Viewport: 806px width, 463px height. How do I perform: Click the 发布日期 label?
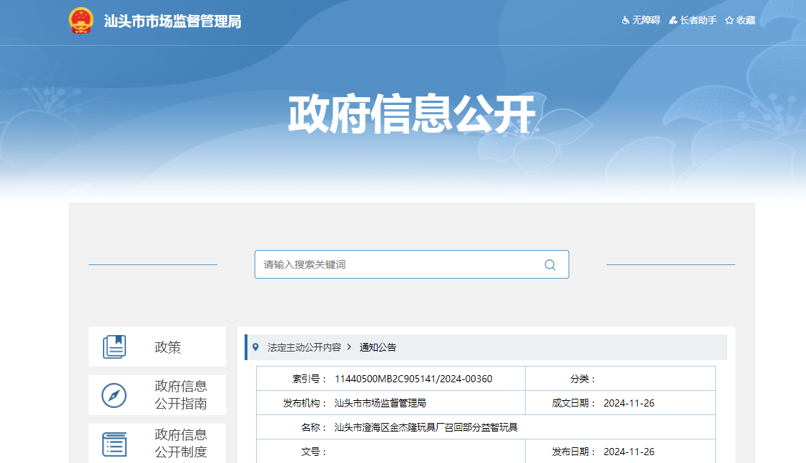[574, 452]
